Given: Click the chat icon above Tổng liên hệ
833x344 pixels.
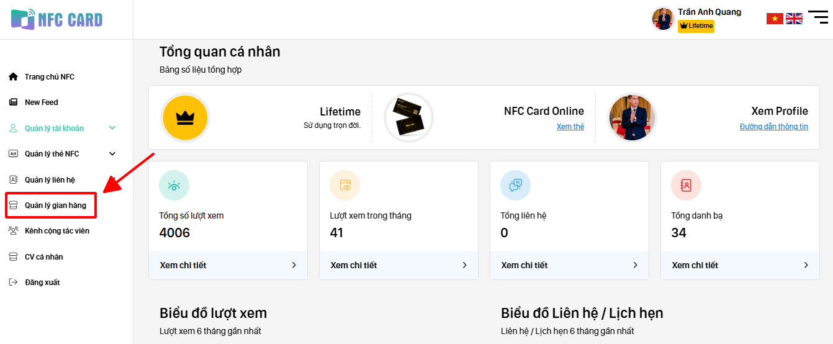Looking at the screenshot, I should [x=515, y=186].
